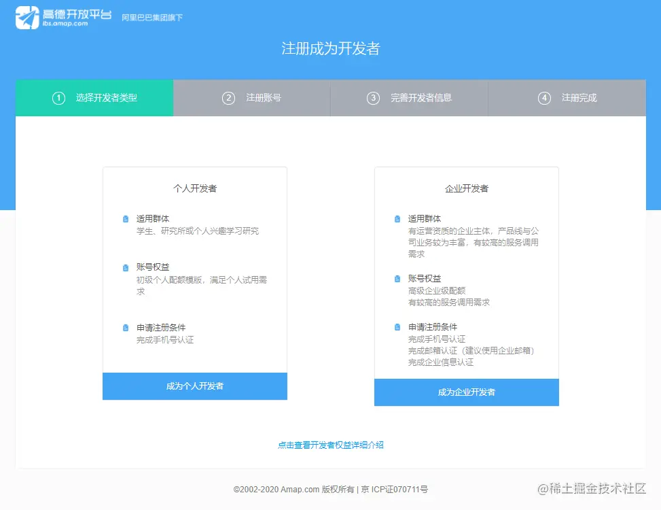This screenshot has height=510, width=661.
Task: Click the document icon beside 适用群体 in 企业开发者 card
Action: pos(397,219)
